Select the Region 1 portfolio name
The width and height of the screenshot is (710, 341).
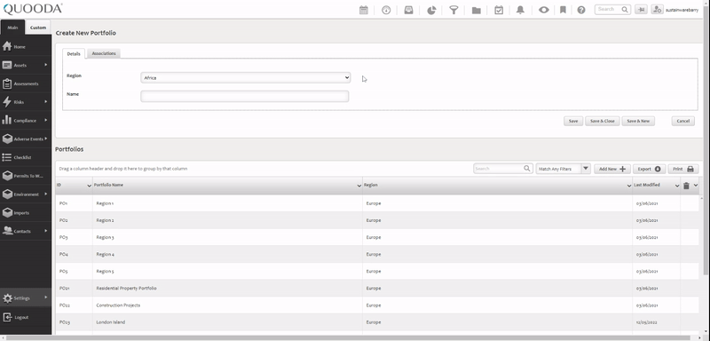coord(105,203)
